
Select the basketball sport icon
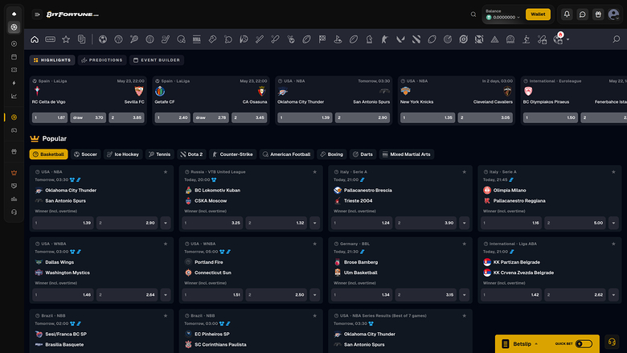(x=118, y=39)
